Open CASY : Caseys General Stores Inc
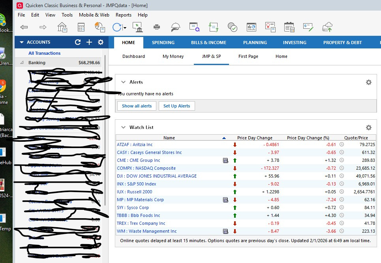 pyautogui.click(x=149, y=152)
